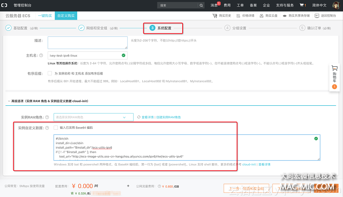This screenshot has width=343, height=197.
Task: Click the help icon beside 主机名
Action: pos(41,56)
